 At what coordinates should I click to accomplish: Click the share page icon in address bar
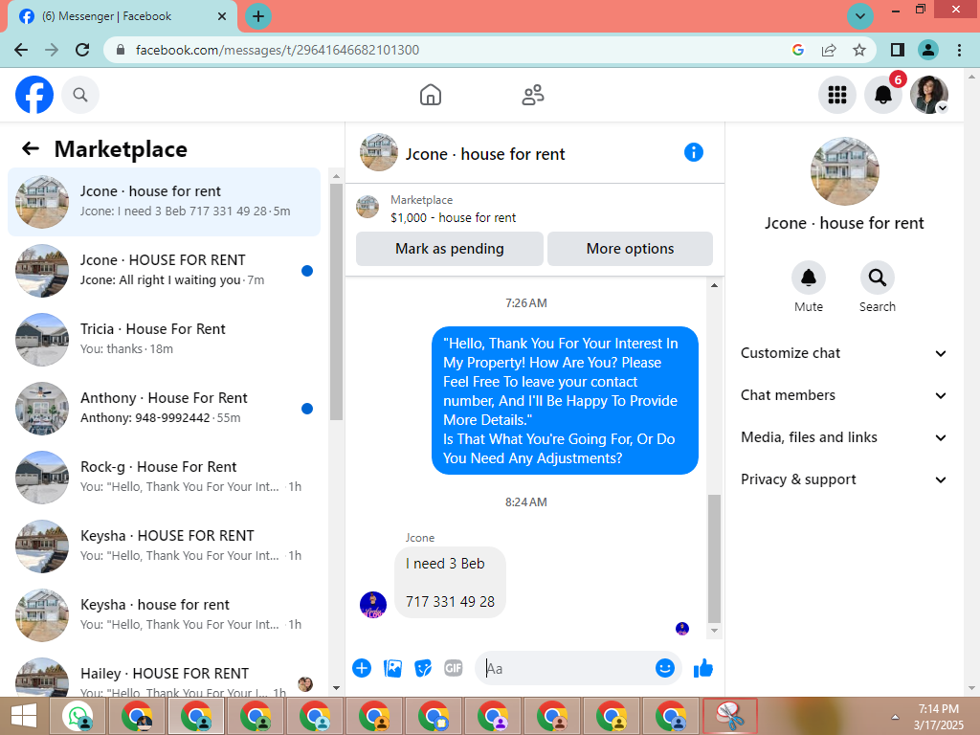pos(829,50)
